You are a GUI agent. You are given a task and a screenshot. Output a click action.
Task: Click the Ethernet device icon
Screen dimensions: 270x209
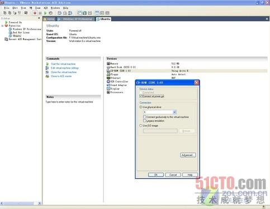108,78
